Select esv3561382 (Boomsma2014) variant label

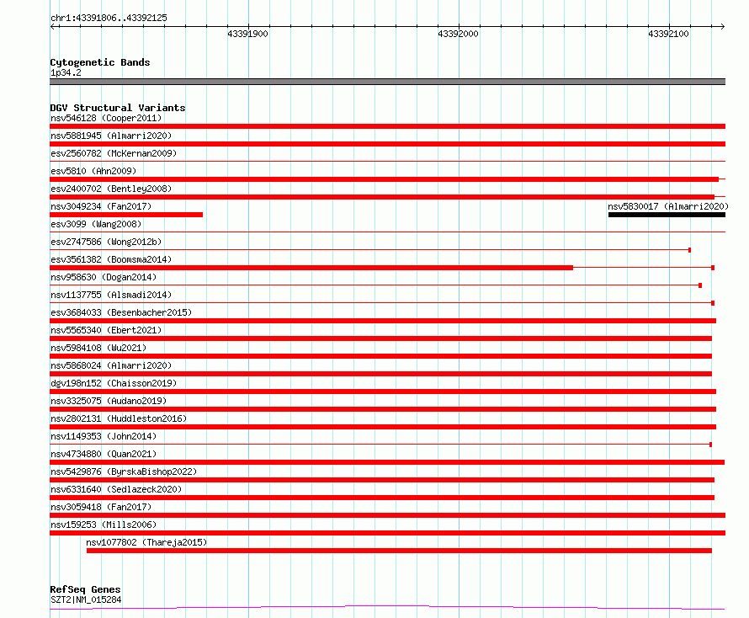click(111, 259)
